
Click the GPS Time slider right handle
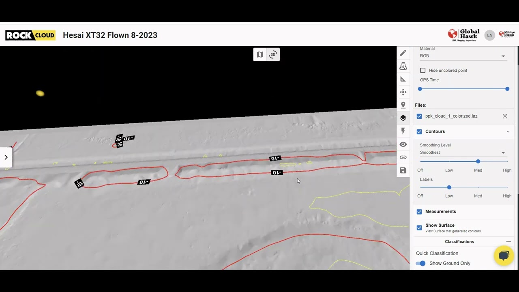pyautogui.click(x=507, y=89)
